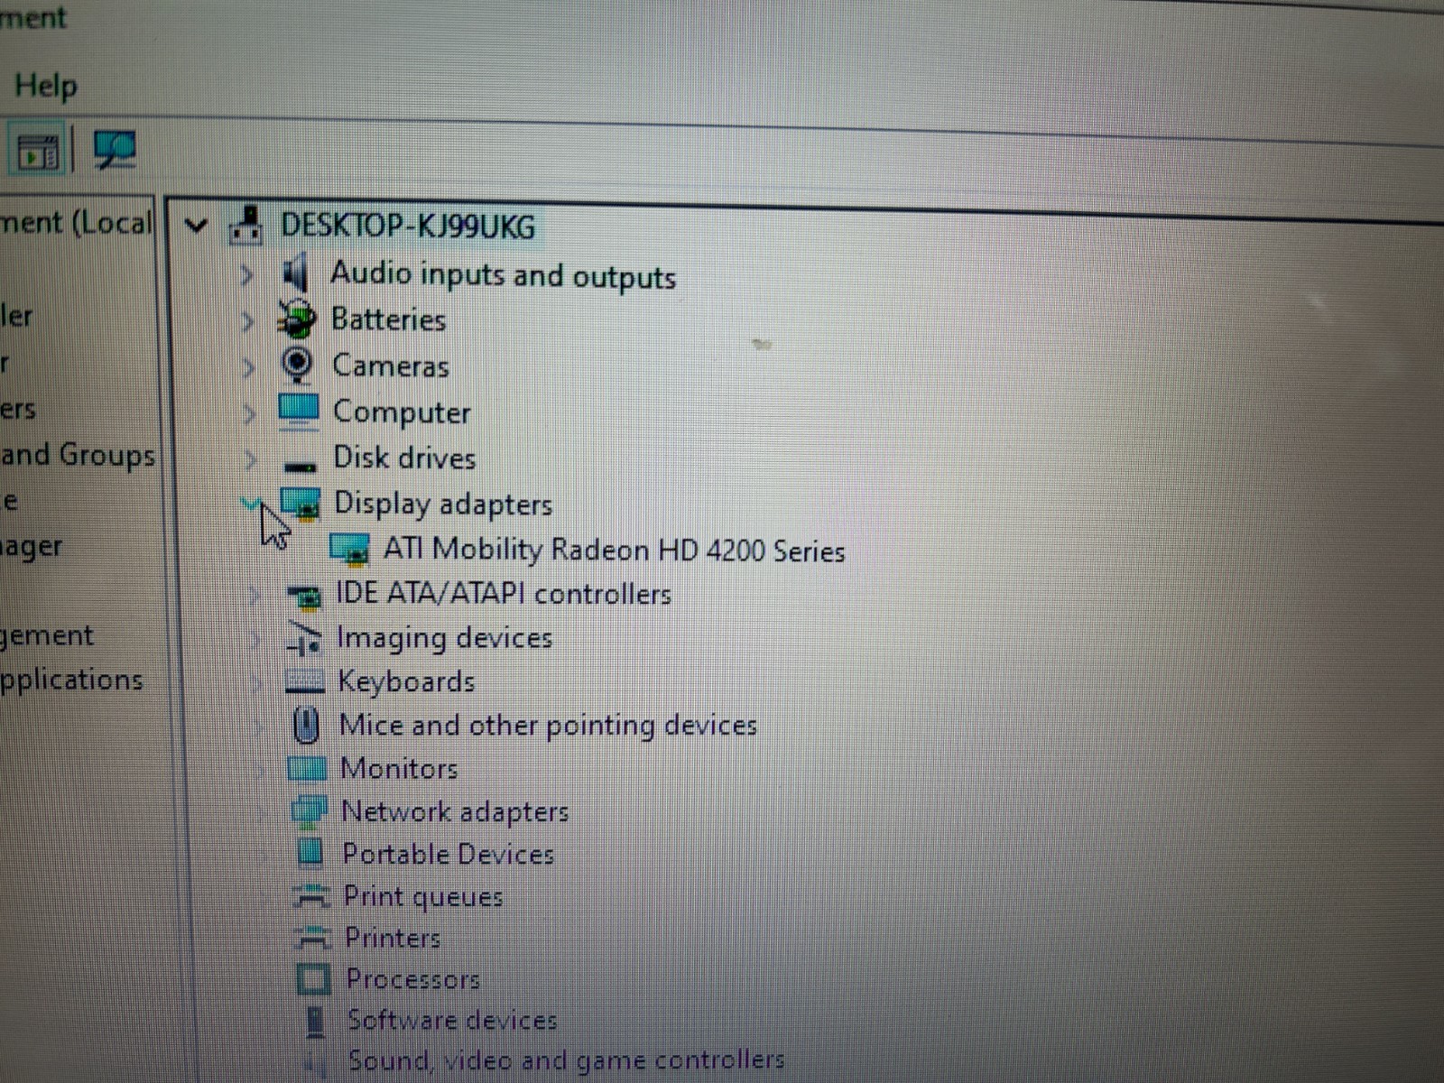1444x1083 pixels.
Task: Select IDE ATA/ATAPI controllers label
Action: point(504,594)
